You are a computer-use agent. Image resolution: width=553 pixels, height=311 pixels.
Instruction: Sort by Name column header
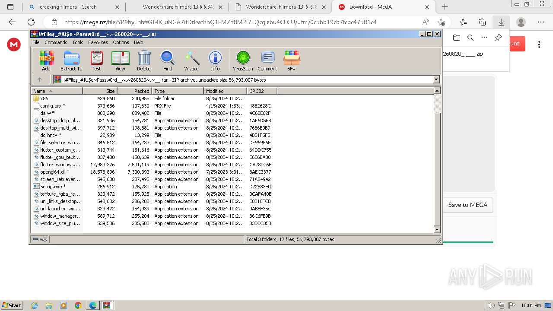[57, 91]
